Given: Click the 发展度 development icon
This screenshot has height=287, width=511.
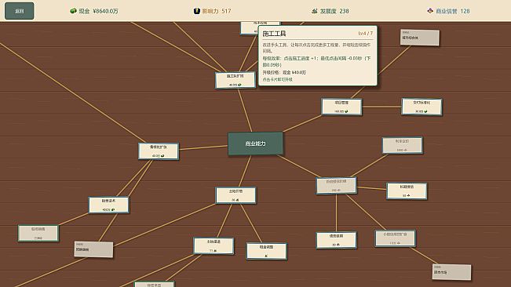Looking at the screenshot, I should point(315,11).
